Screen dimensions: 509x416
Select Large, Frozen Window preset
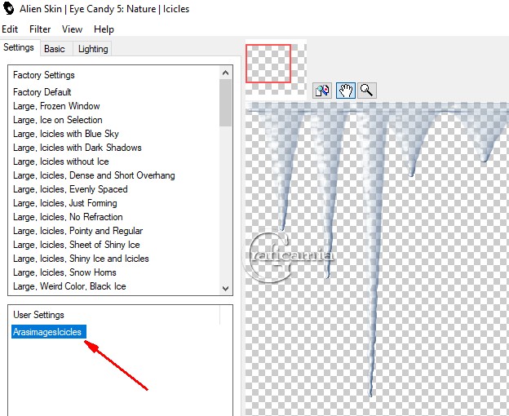click(56, 106)
